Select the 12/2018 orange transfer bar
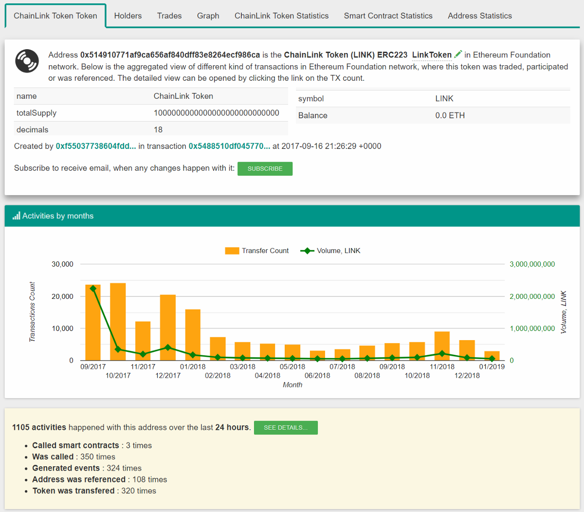Viewport: 584px width, 512px height. pyautogui.click(x=467, y=350)
